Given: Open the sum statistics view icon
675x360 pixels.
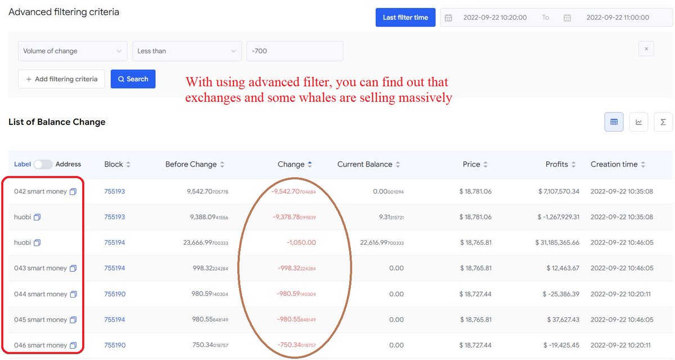Looking at the screenshot, I should [x=663, y=122].
